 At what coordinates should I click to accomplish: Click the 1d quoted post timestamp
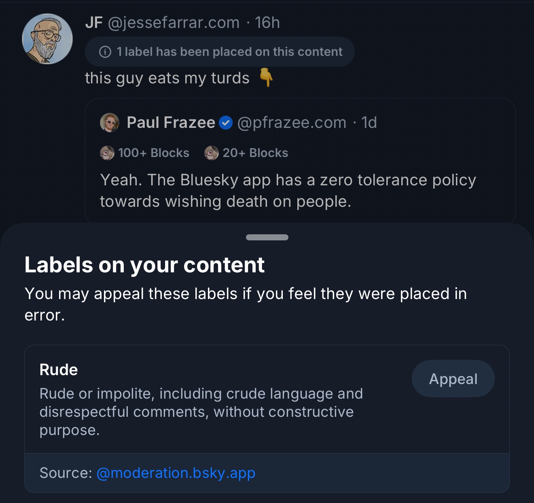(369, 123)
